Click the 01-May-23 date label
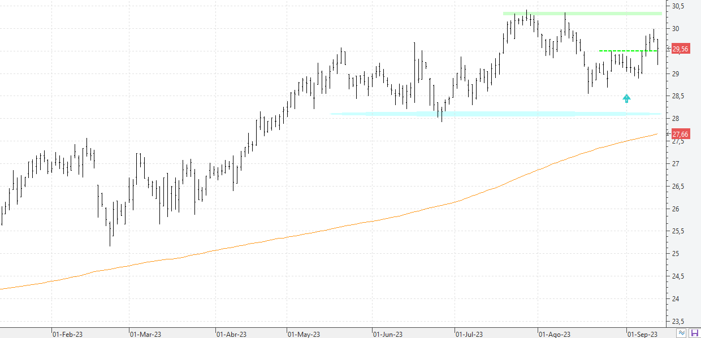 [x=304, y=334]
